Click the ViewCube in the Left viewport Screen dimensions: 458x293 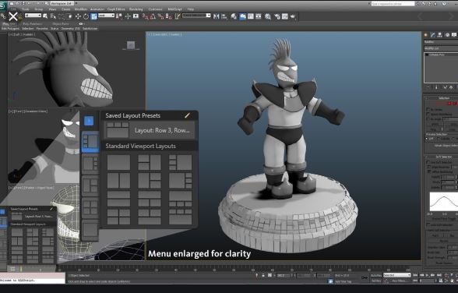tap(131, 45)
